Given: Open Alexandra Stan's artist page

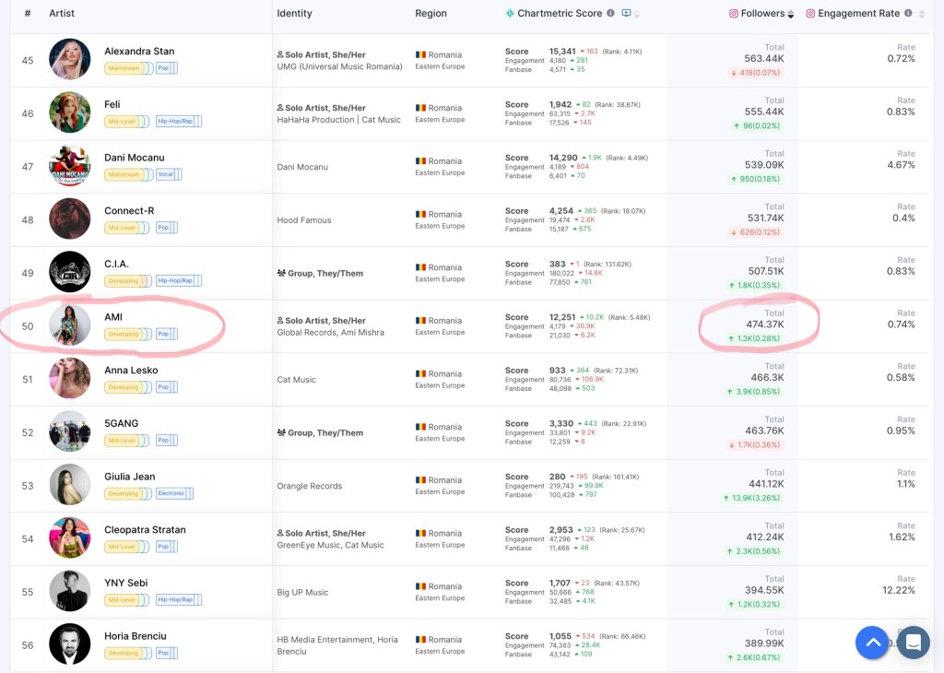Looking at the screenshot, I should 139,52.
